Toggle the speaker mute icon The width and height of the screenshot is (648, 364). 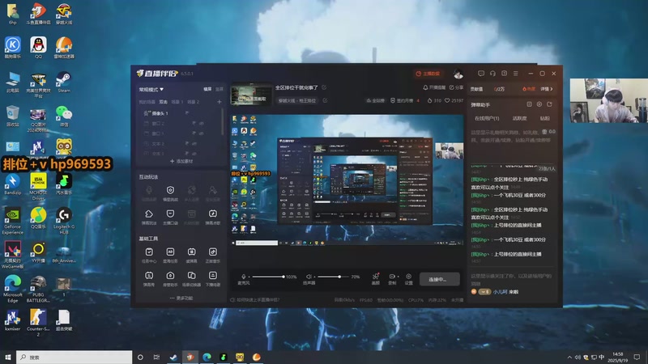[309, 277]
